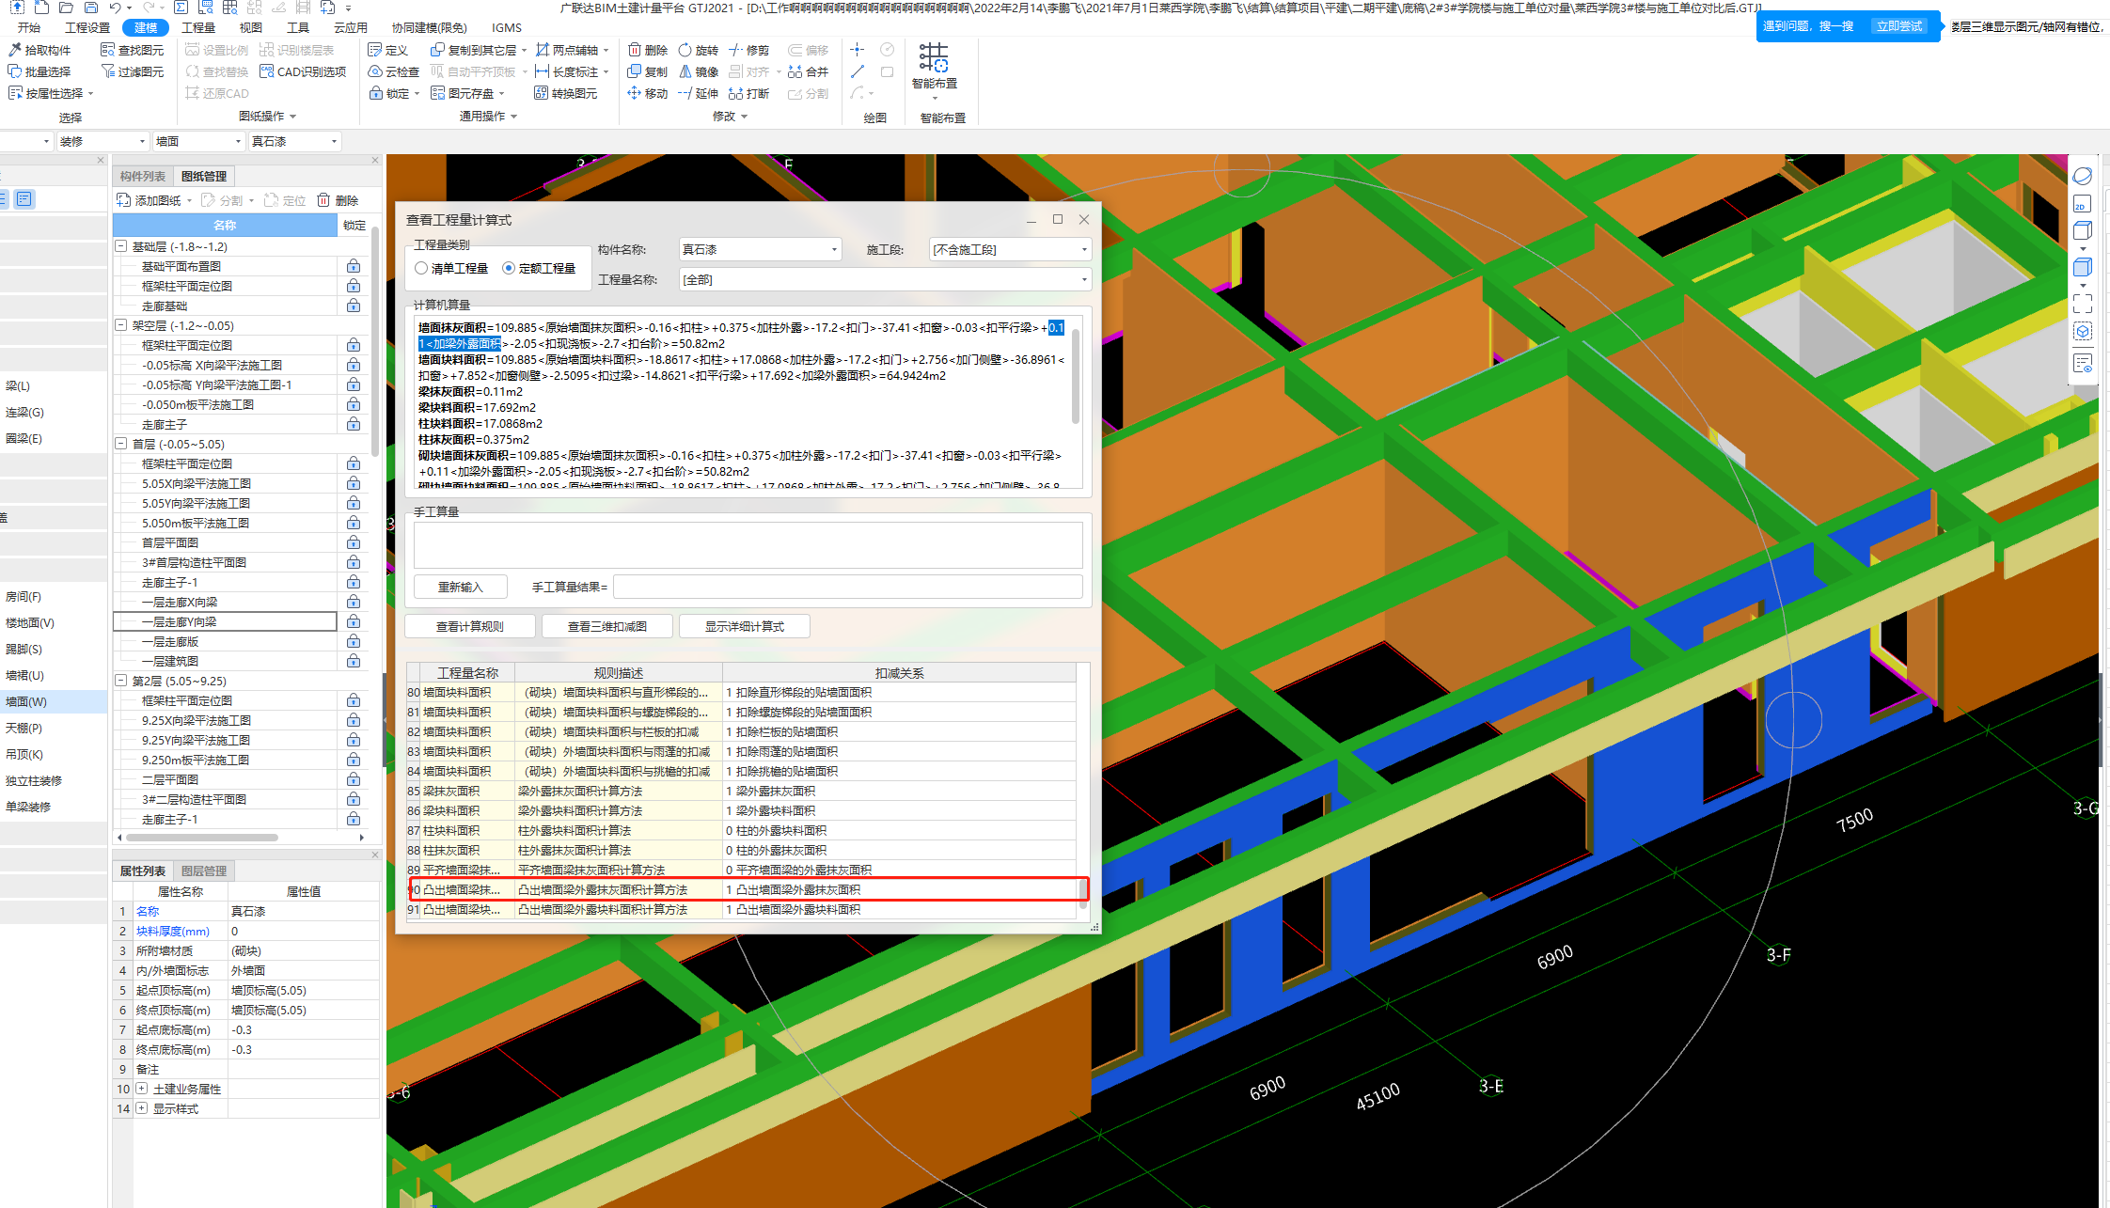Click the 定义 define tool

387,50
